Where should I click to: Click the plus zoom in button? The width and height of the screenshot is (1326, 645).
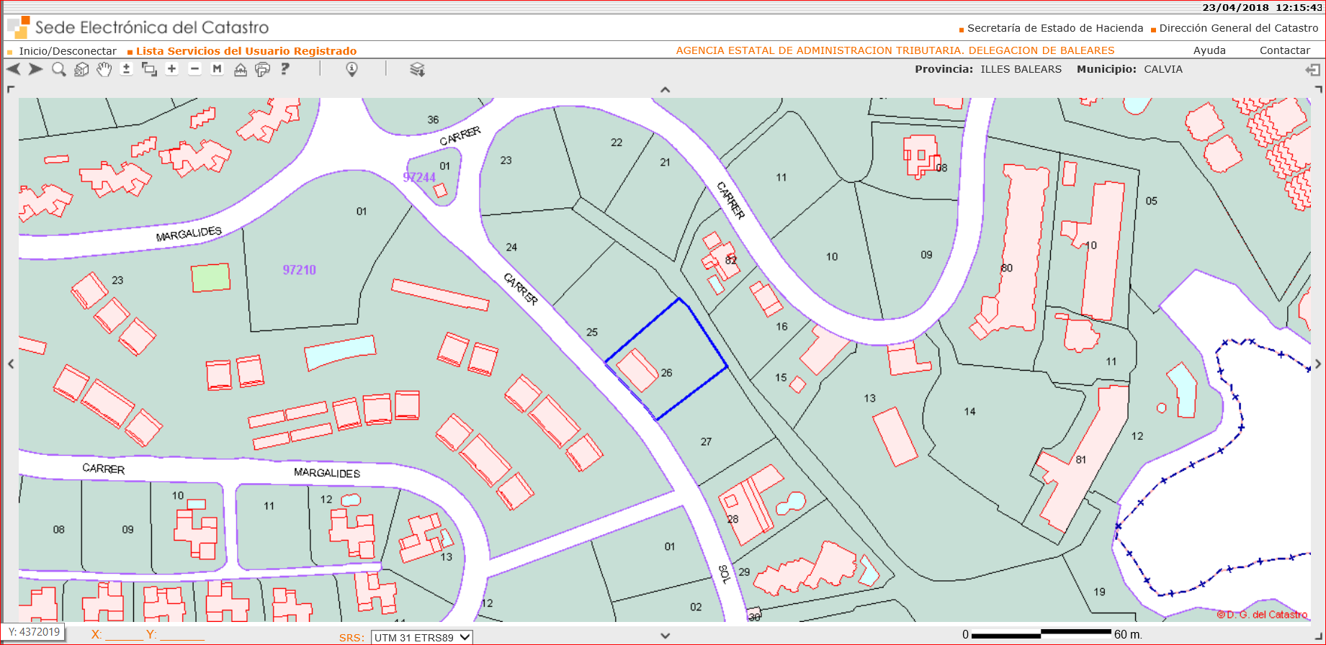[x=171, y=69]
